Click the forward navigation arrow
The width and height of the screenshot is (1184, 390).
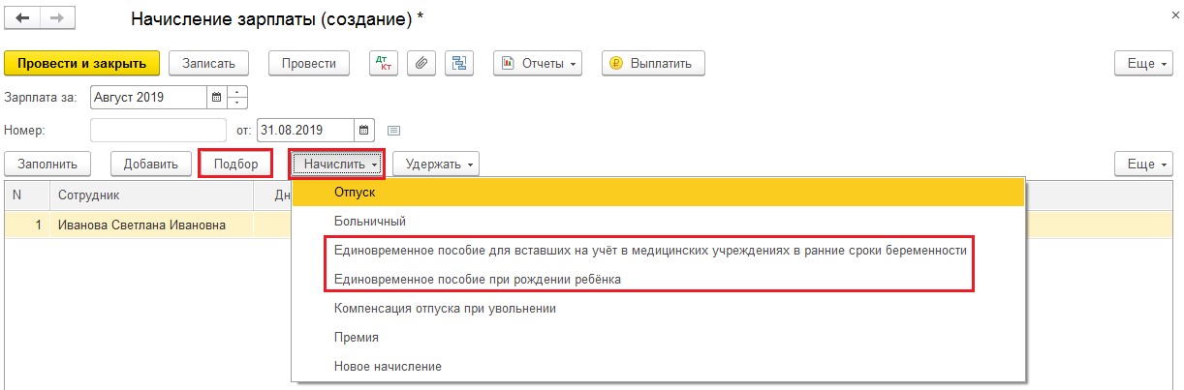coord(56,18)
